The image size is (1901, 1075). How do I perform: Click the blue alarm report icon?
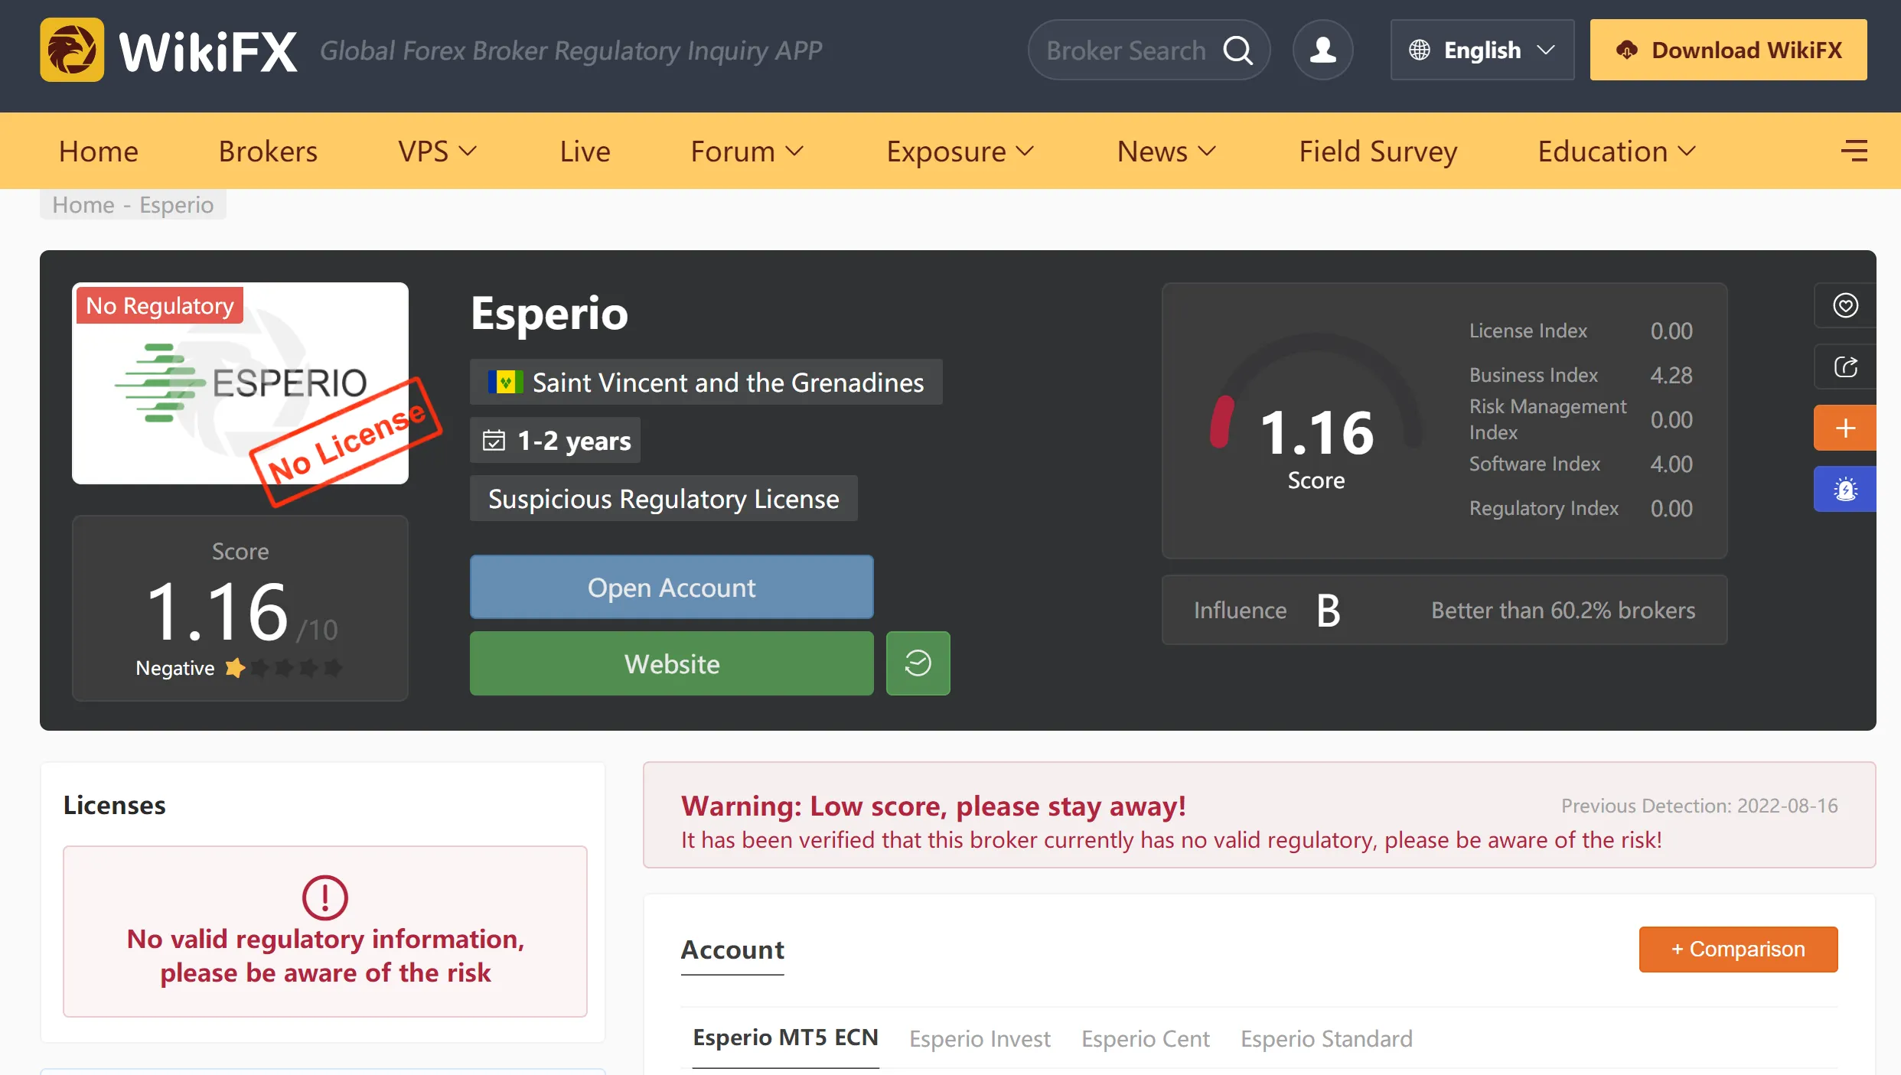click(x=1845, y=489)
